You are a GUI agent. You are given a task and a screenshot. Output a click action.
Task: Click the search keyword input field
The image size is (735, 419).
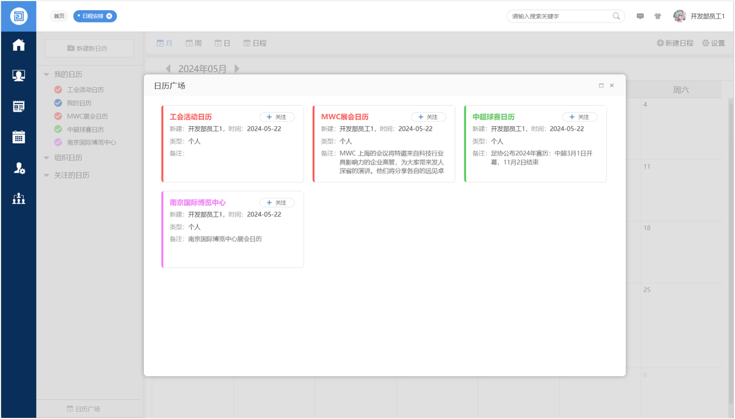[558, 16]
